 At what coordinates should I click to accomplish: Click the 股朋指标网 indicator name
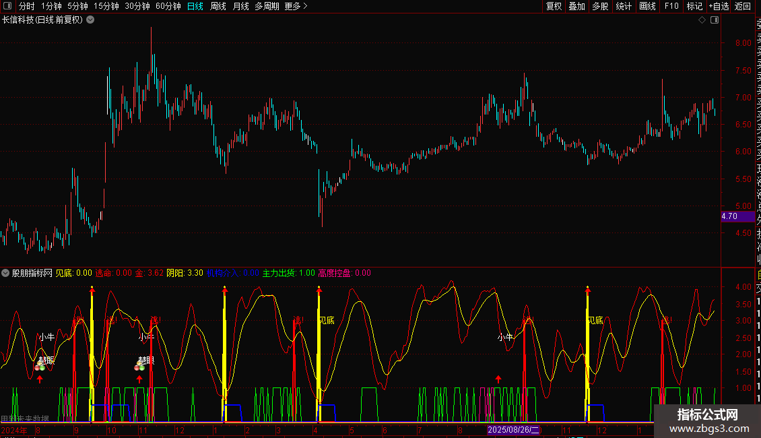[x=32, y=273]
